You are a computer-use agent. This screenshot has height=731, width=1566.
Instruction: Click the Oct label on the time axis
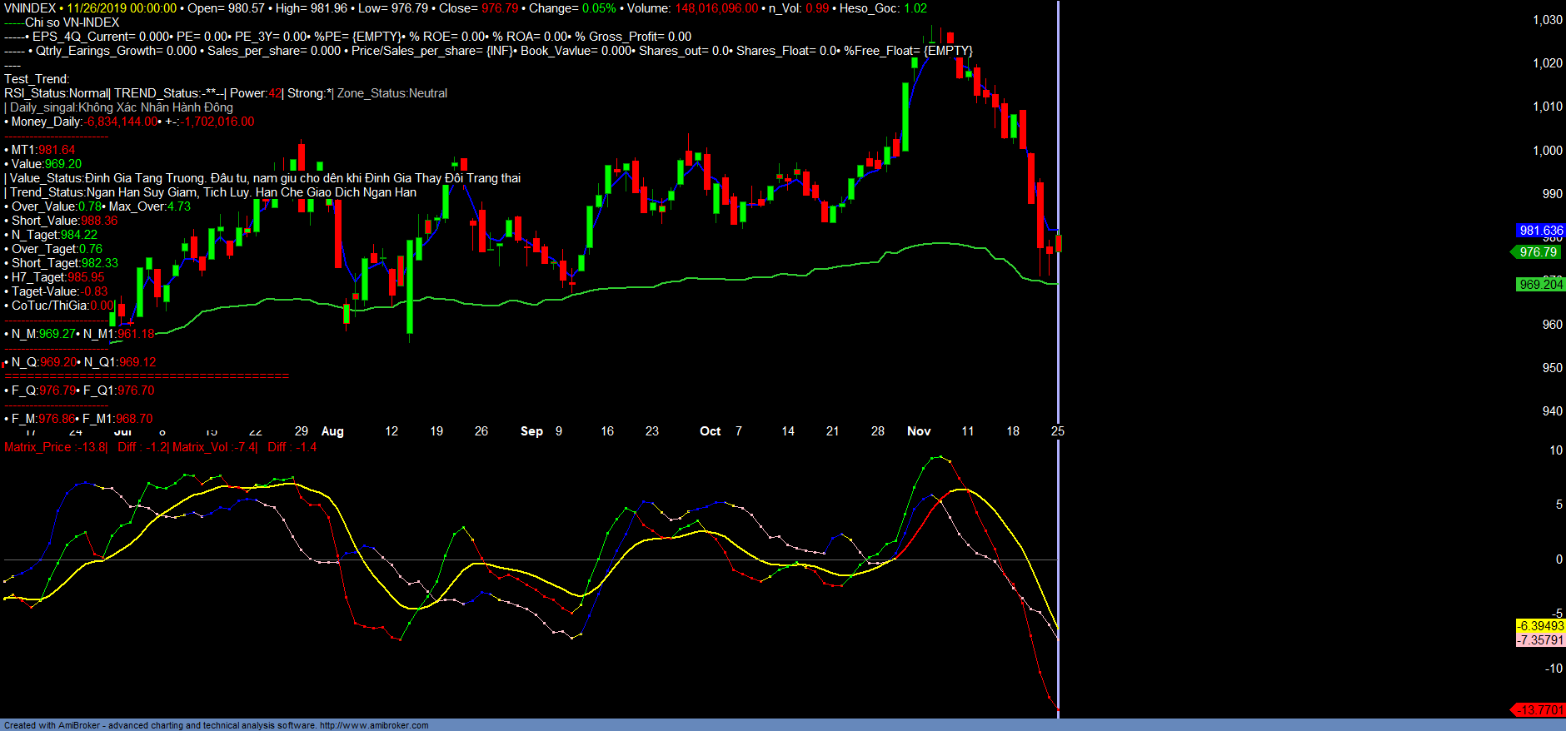(x=710, y=431)
